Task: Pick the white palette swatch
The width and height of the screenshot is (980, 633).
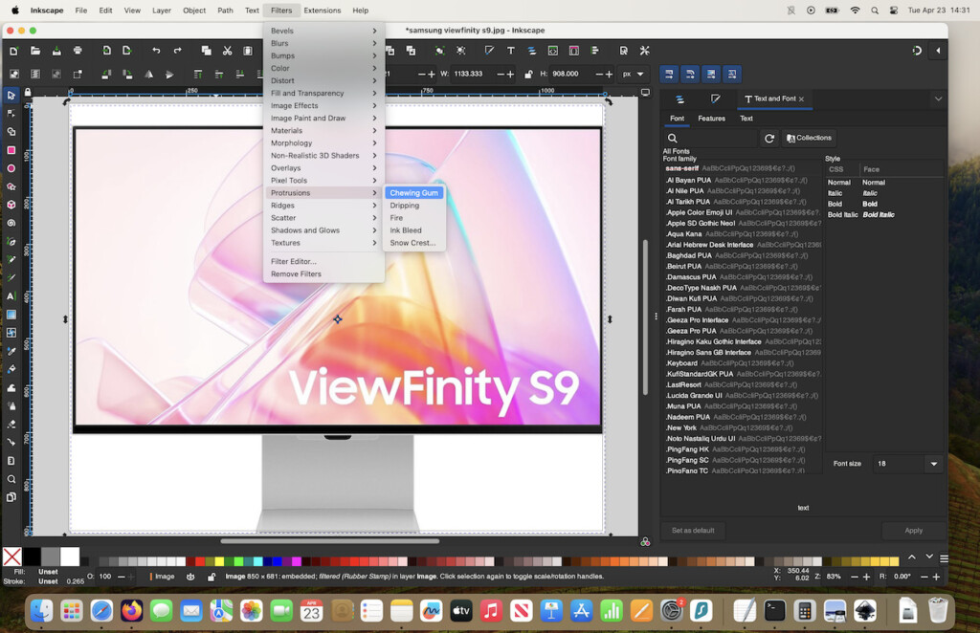Action: coord(70,557)
